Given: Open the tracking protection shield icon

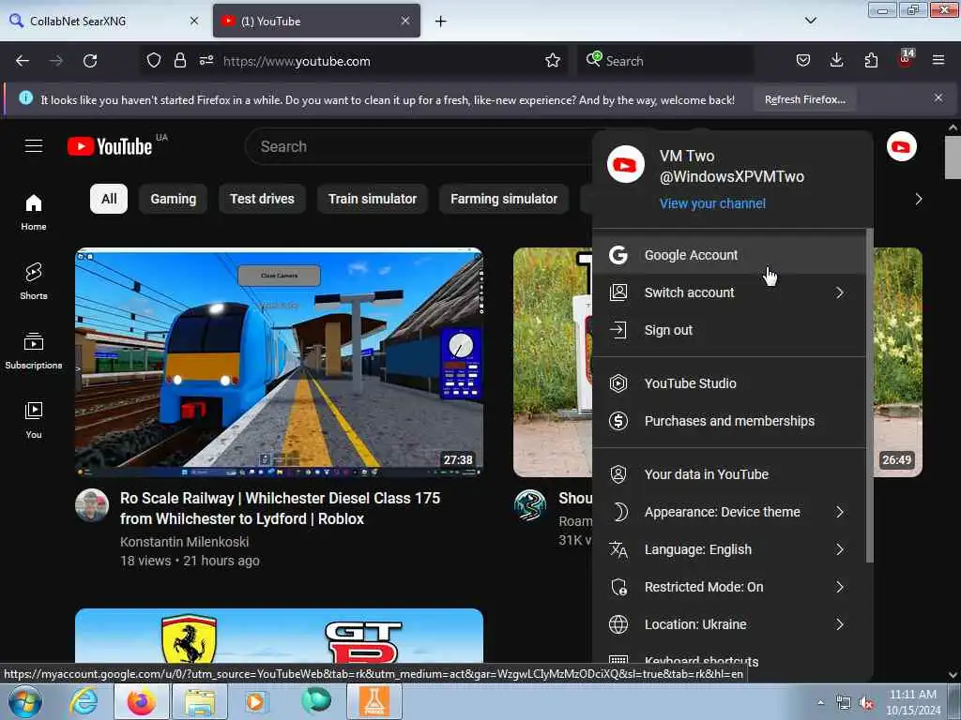Looking at the screenshot, I should pos(154,60).
